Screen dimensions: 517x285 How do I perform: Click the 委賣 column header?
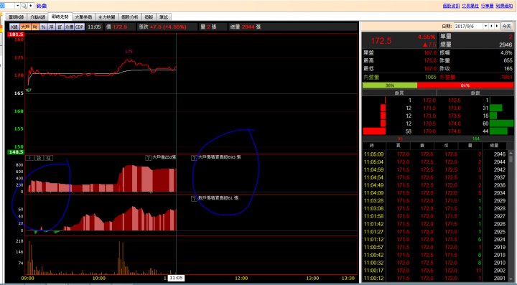(475, 93)
